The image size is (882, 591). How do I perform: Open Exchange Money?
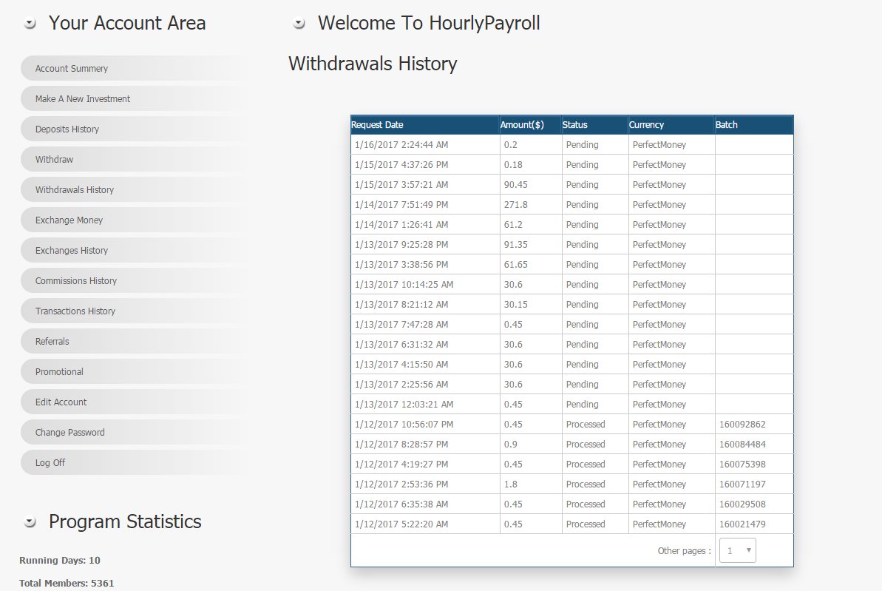pos(135,220)
